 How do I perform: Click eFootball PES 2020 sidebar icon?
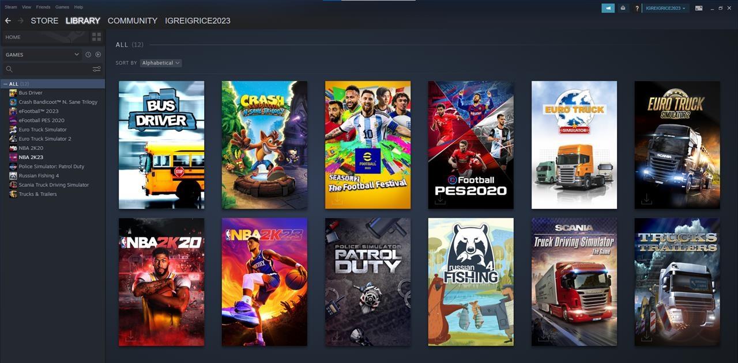click(13, 120)
